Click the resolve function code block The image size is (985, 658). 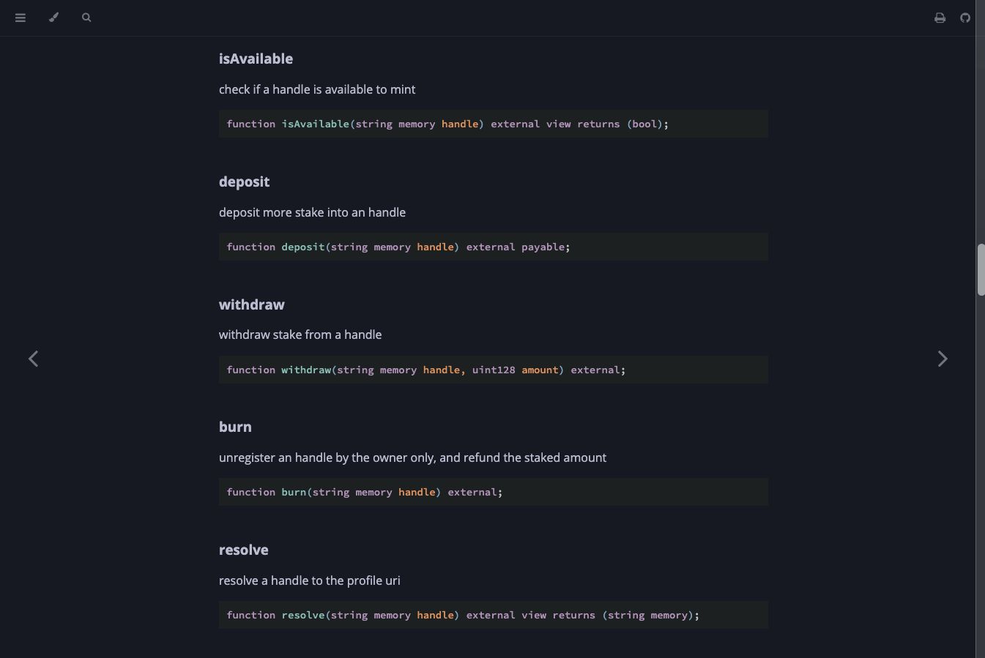494,615
